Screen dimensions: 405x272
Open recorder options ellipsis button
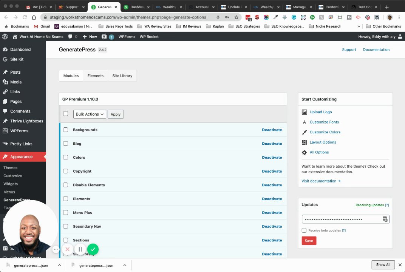pos(56,249)
